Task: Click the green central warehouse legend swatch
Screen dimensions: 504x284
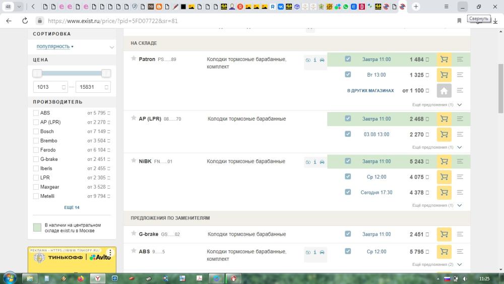Action: tap(37, 228)
